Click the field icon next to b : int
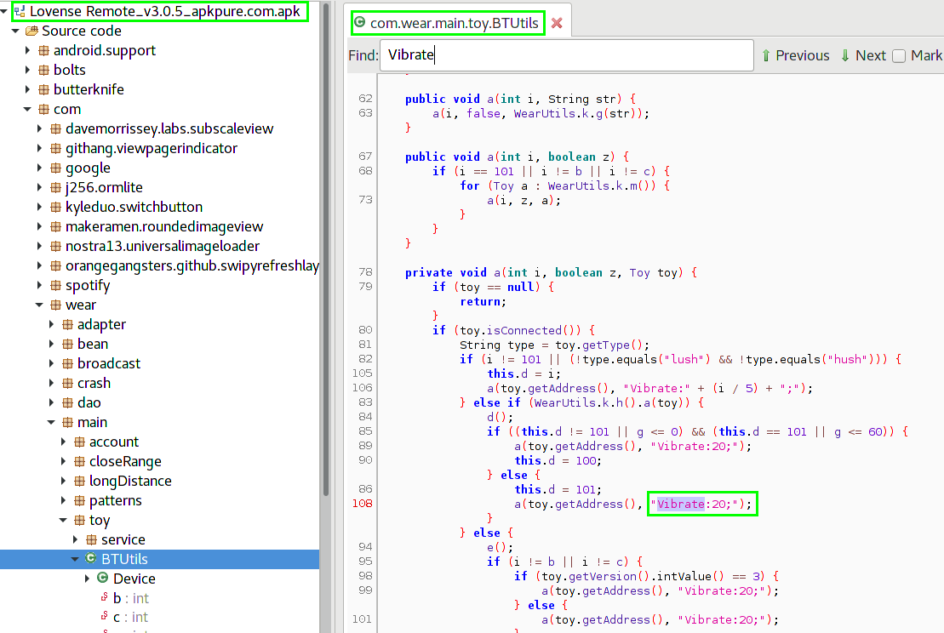Screen dimensions: 944x633 tap(103, 598)
